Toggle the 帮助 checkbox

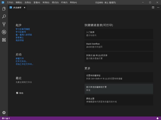pos(17,93)
